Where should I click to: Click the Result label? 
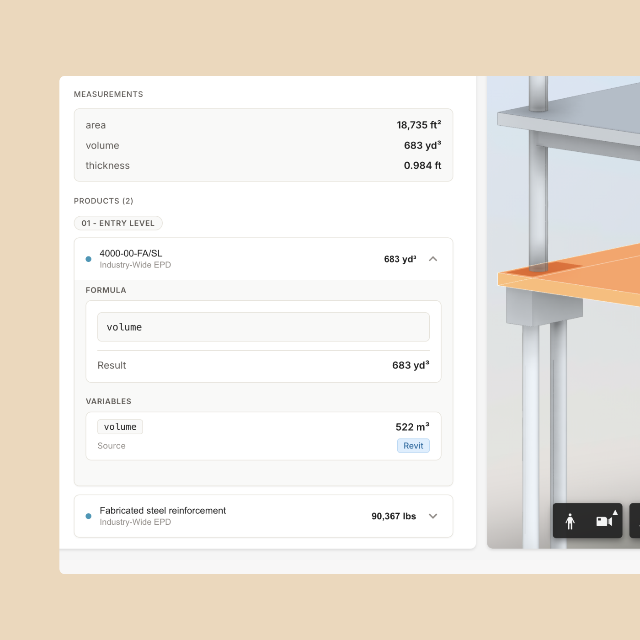pyautogui.click(x=112, y=365)
